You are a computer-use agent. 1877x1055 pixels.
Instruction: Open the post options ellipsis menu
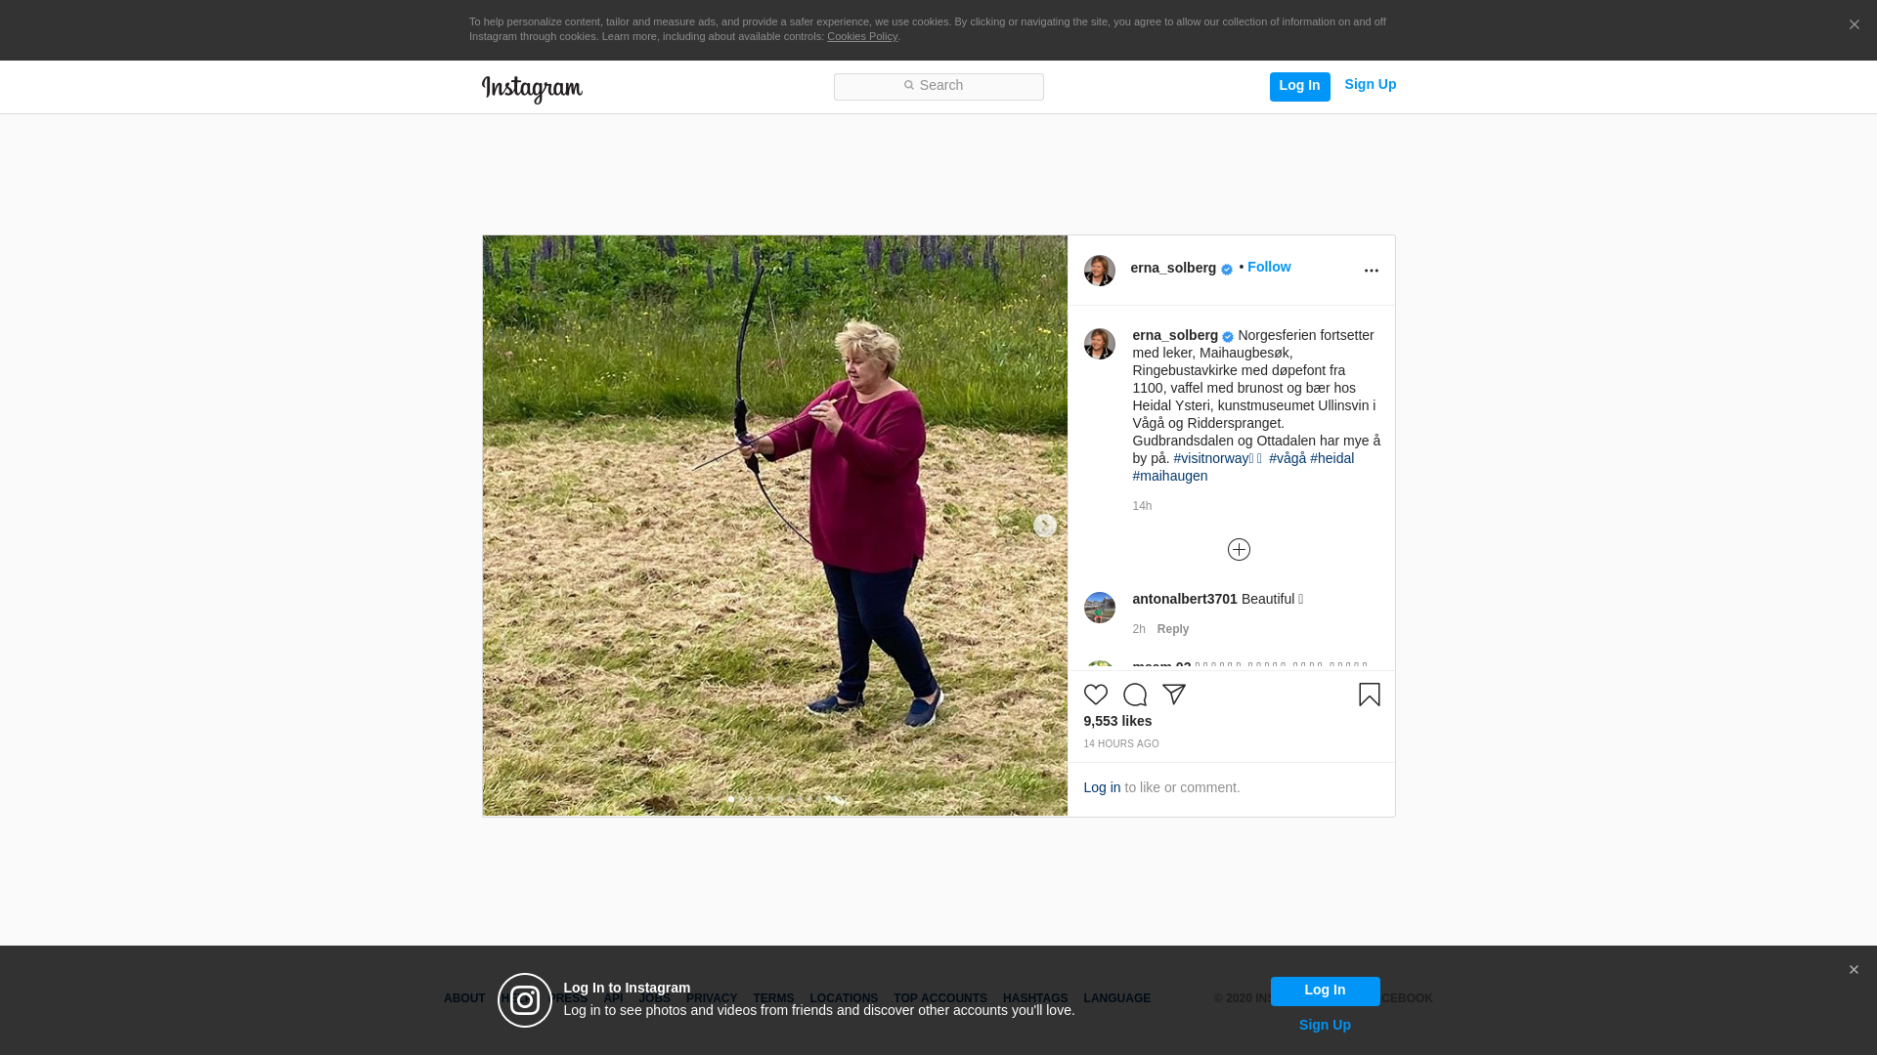[1371, 271]
